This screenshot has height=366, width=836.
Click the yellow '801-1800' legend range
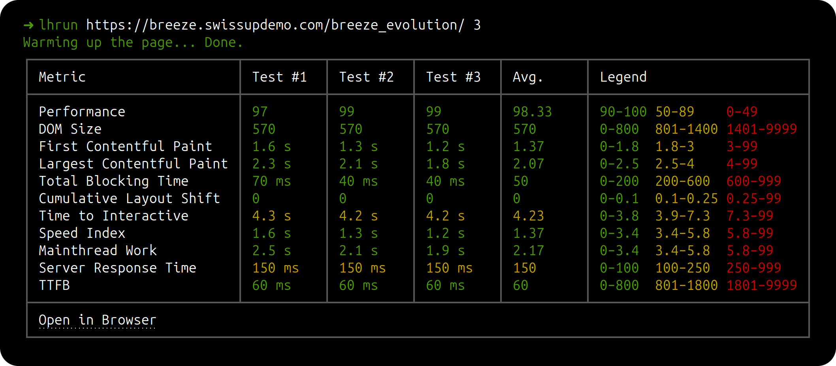[687, 285]
